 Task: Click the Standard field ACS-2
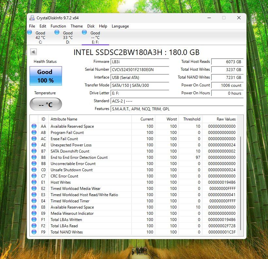coord(177,101)
